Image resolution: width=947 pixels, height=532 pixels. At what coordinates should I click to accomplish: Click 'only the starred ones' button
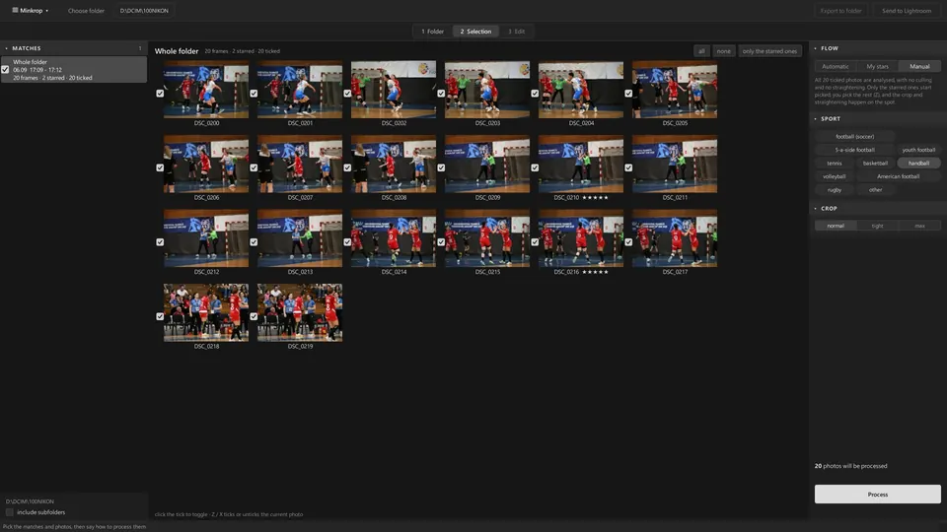769,51
